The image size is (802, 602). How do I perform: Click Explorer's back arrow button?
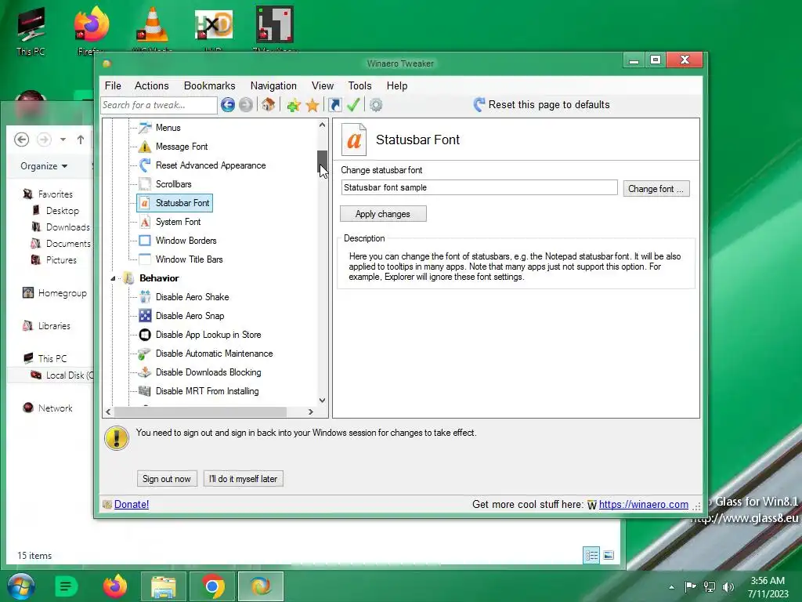21,140
